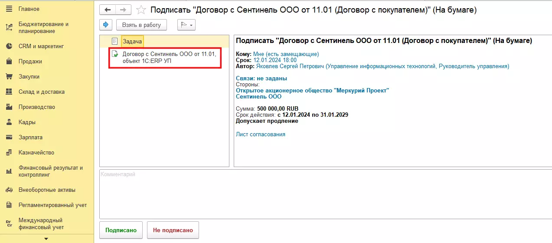Select the Закупки shopping cart icon
The image size is (552, 243).
(x=9, y=76)
